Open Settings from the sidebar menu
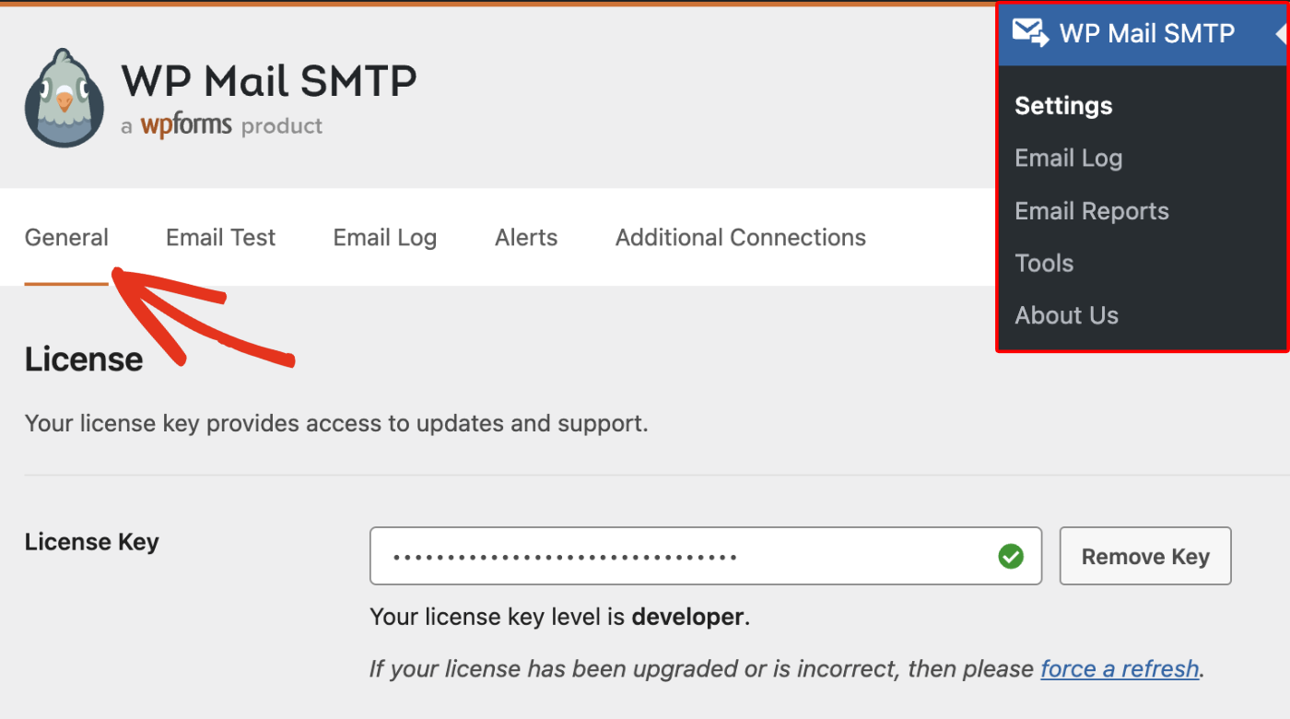 [x=1062, y=105]
